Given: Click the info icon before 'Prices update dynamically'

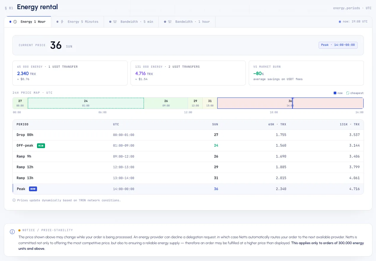Looking at the screenshot, I should (14, 200).
